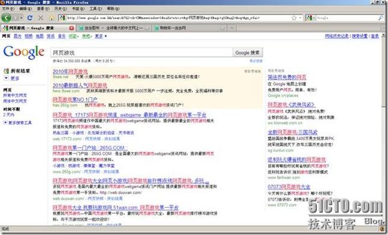Screen dimensions: 388x235
Task: Click the magnifier icon in Firefox search box
Action: [380, 18]
